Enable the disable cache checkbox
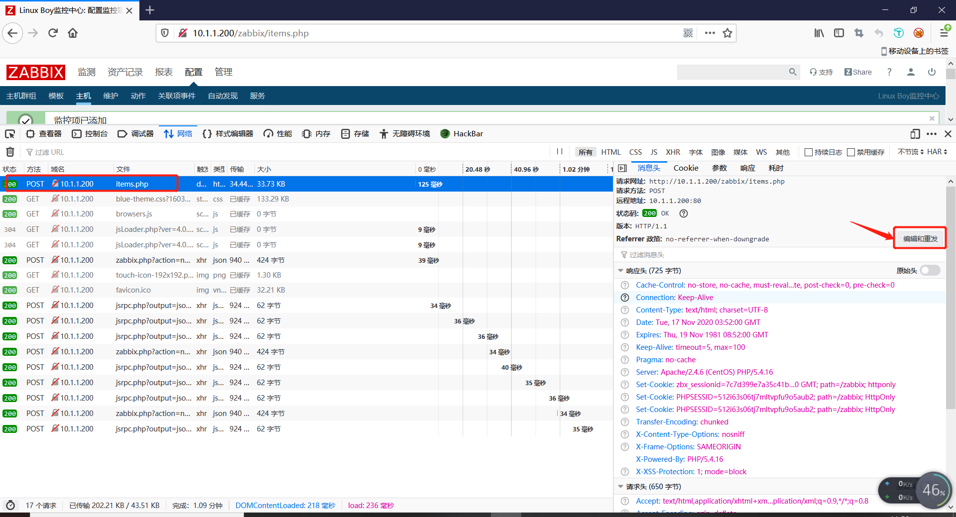Viewport: 956px width, 517px height. 851,152
